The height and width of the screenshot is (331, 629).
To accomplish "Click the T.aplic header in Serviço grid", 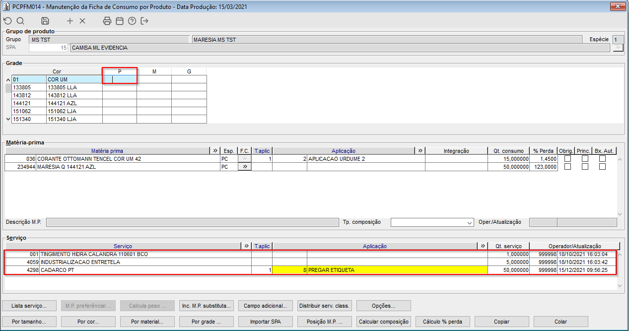I will tap(262, 246).
